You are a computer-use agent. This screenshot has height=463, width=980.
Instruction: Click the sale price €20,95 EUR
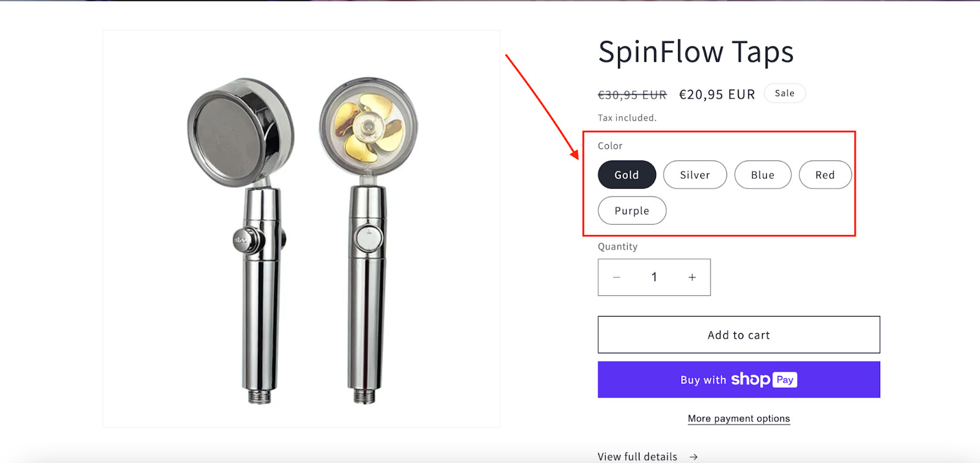click(x=717, y=94)
